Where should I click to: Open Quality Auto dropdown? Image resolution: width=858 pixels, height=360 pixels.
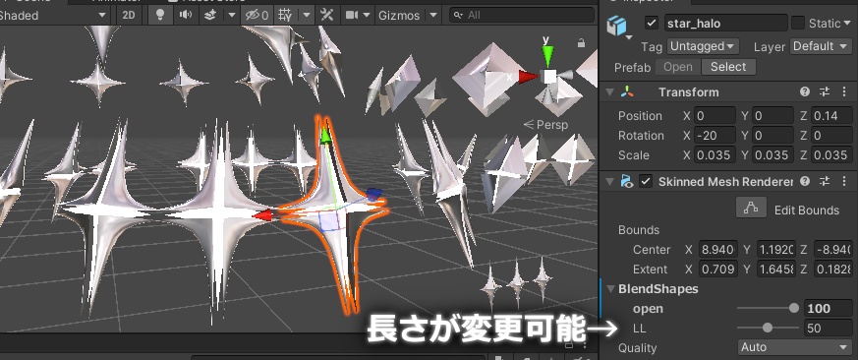[x=794, y=347]
